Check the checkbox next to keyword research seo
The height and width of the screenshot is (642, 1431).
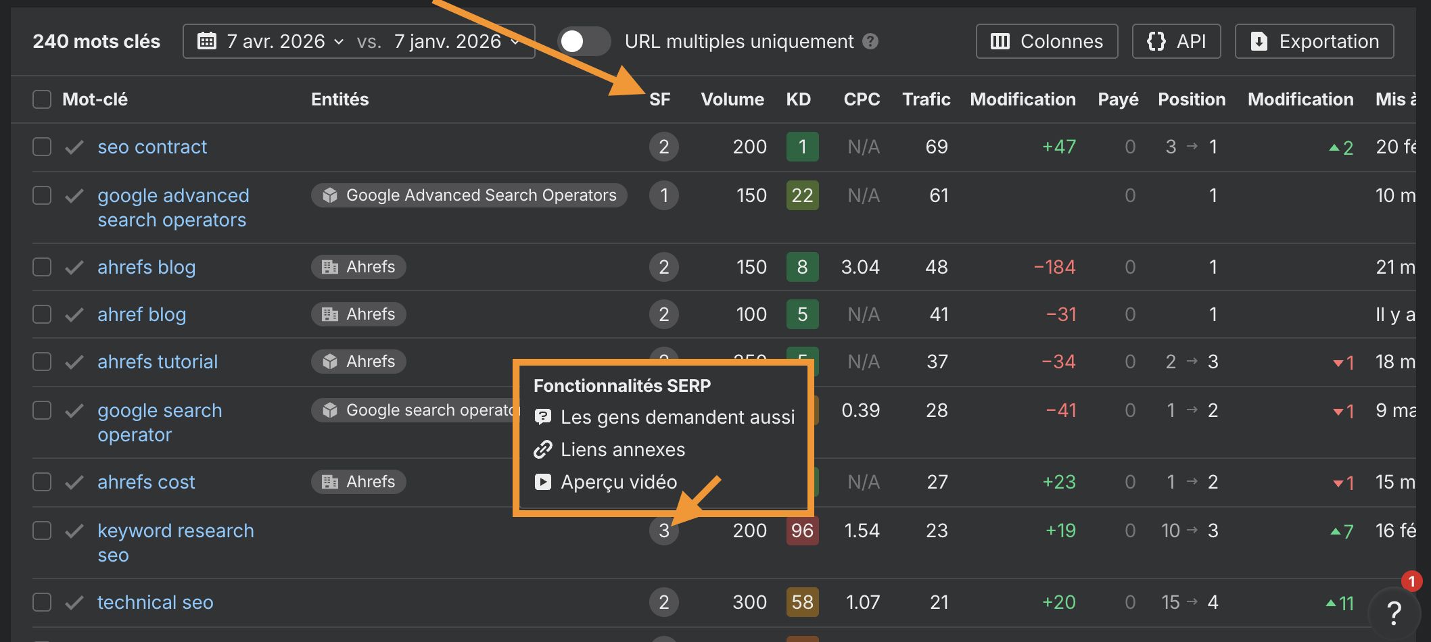coord(41,530)
